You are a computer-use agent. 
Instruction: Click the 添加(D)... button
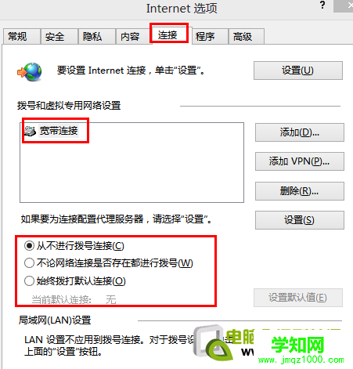point(300,132)
